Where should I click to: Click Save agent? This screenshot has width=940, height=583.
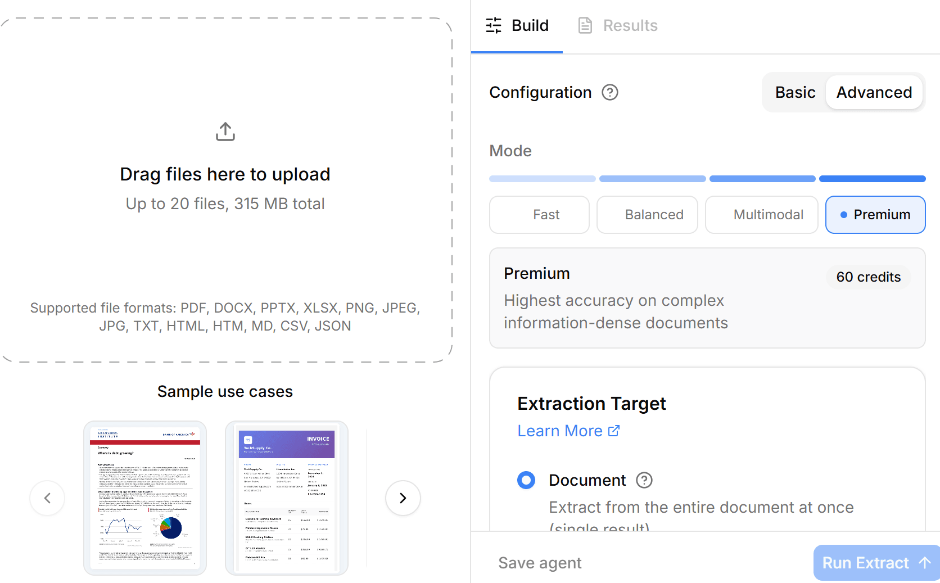pos(540,563)
